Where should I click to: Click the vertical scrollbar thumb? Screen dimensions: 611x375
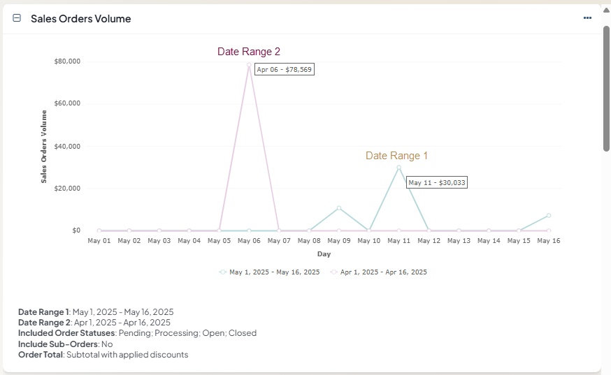tap(606, 87)
